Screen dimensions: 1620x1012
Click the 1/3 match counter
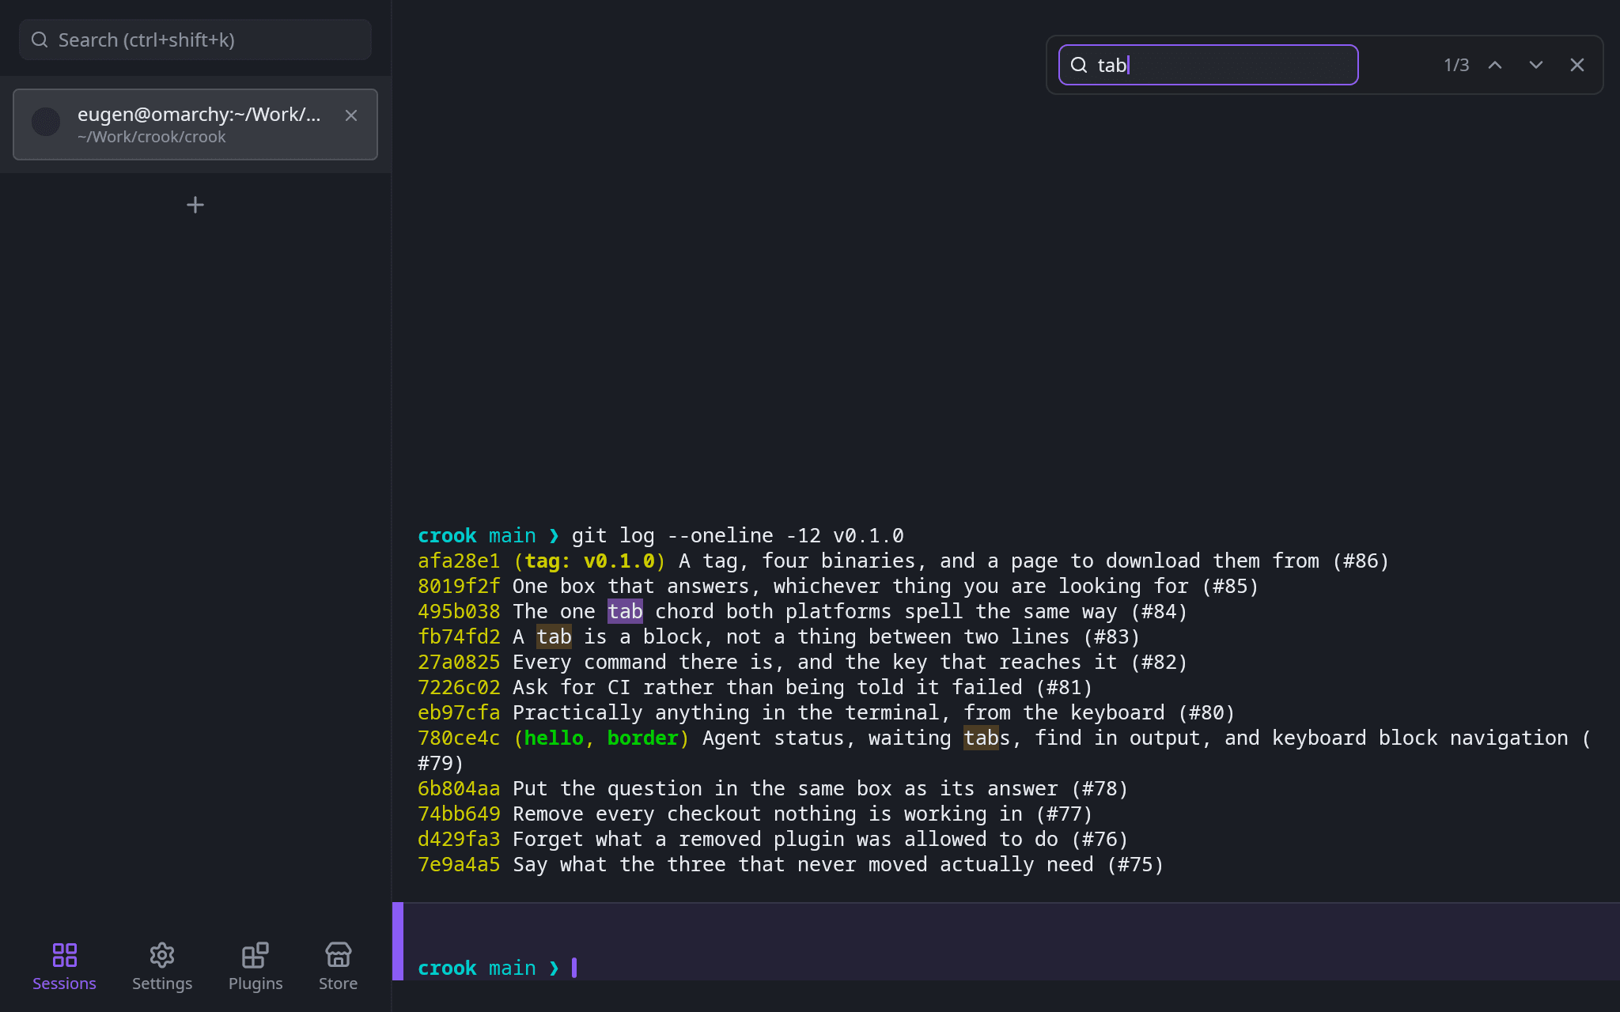pyautogui.click(x=1456, y=65)
